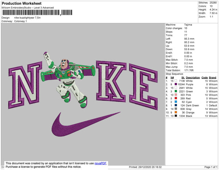This screenshot has height=170, width=219.
Task: Click the Buzz Lightyear figure in the design preview
Action: (x=68, y=79)
